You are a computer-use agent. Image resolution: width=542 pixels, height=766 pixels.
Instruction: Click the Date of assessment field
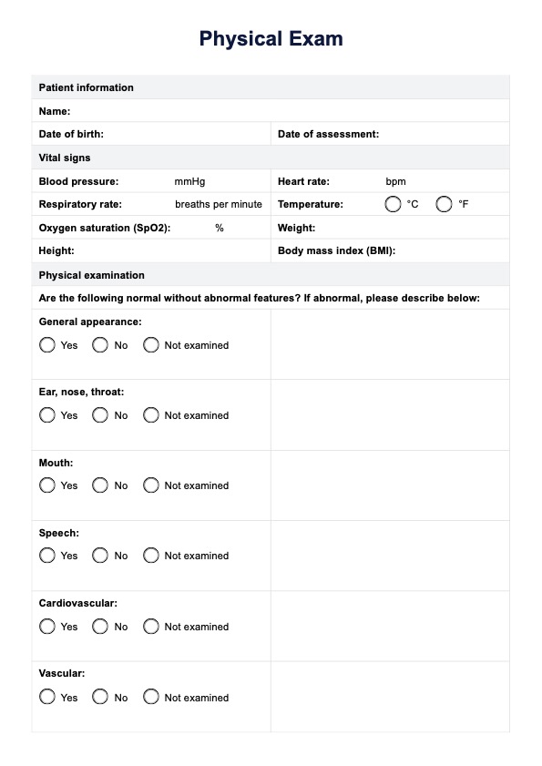[444, 134]
